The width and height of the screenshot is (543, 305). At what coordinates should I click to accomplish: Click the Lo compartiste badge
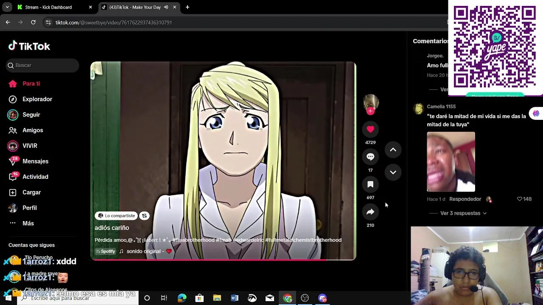pyautogui.click(x=116, y=216)
